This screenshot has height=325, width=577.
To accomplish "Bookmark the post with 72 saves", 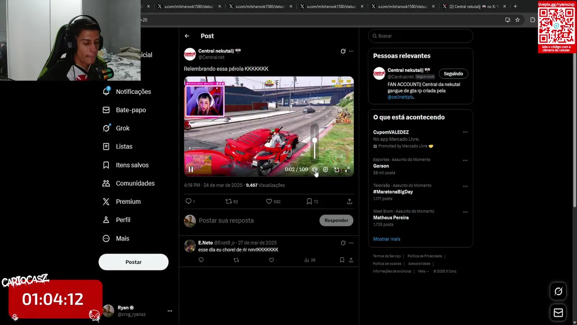I will (x=309, y=201).
